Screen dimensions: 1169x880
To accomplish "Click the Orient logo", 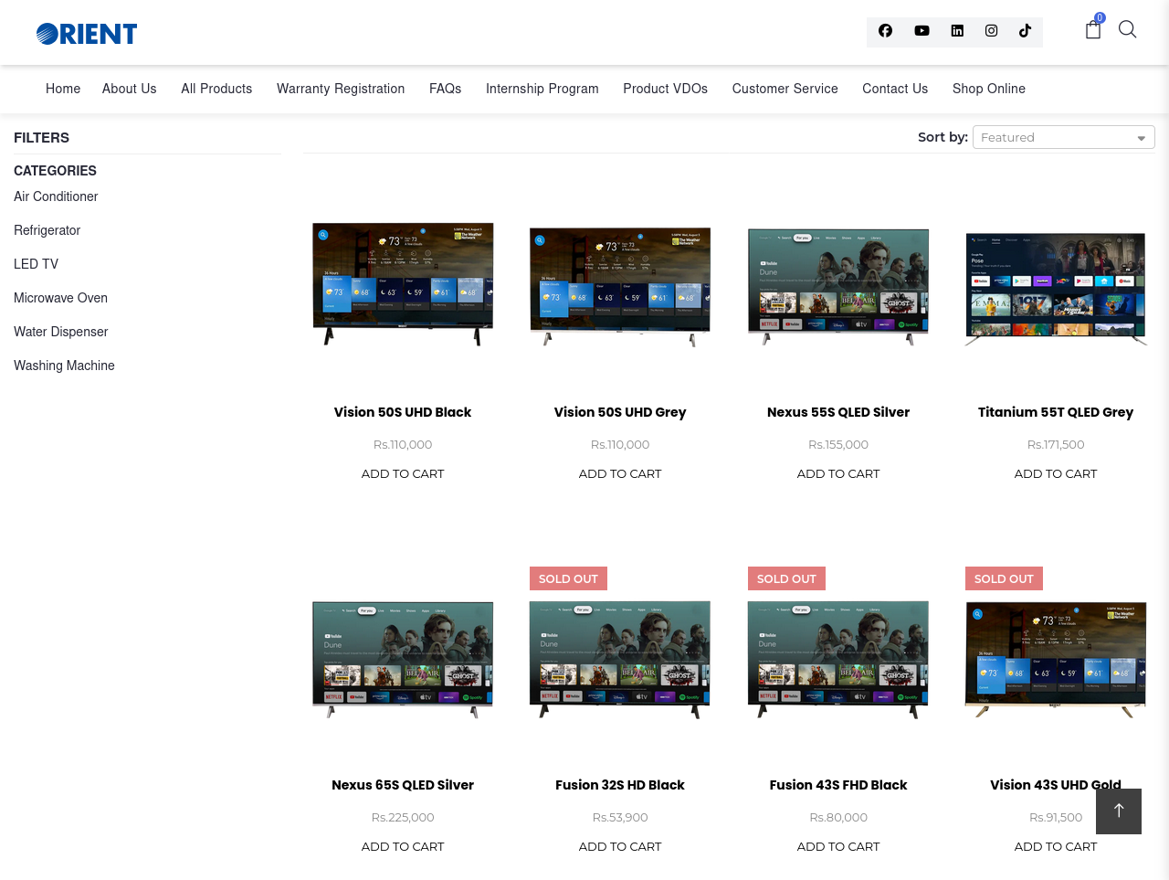I will coord(87,34).
